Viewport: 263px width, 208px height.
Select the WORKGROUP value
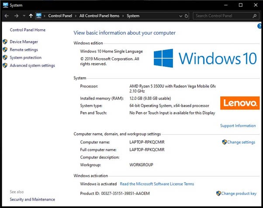pyautogui.click(x=141, y=165)
